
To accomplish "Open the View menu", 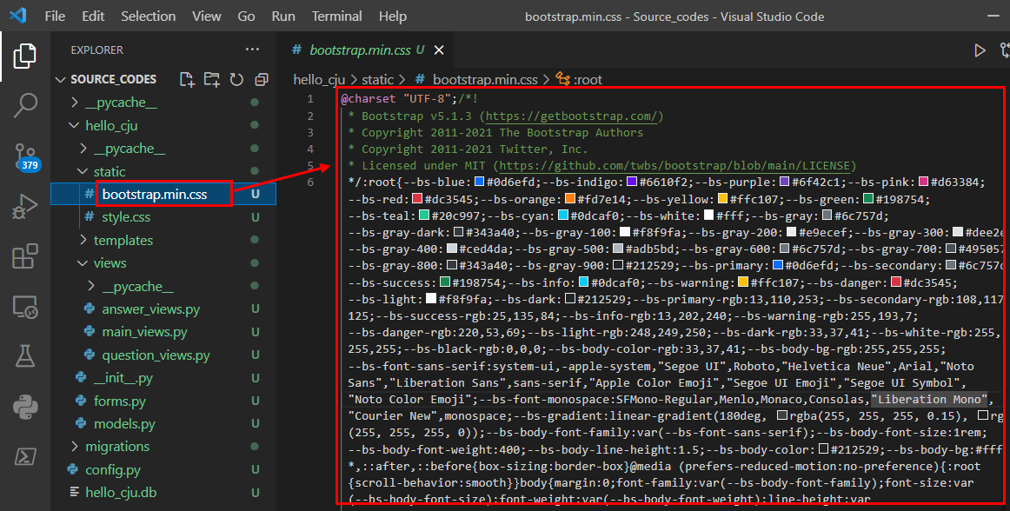I will pyautogui.click(x=206, y=17).
